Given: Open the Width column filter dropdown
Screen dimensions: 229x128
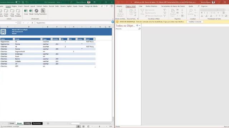Looking at the screenshot, I should [60, 39].
